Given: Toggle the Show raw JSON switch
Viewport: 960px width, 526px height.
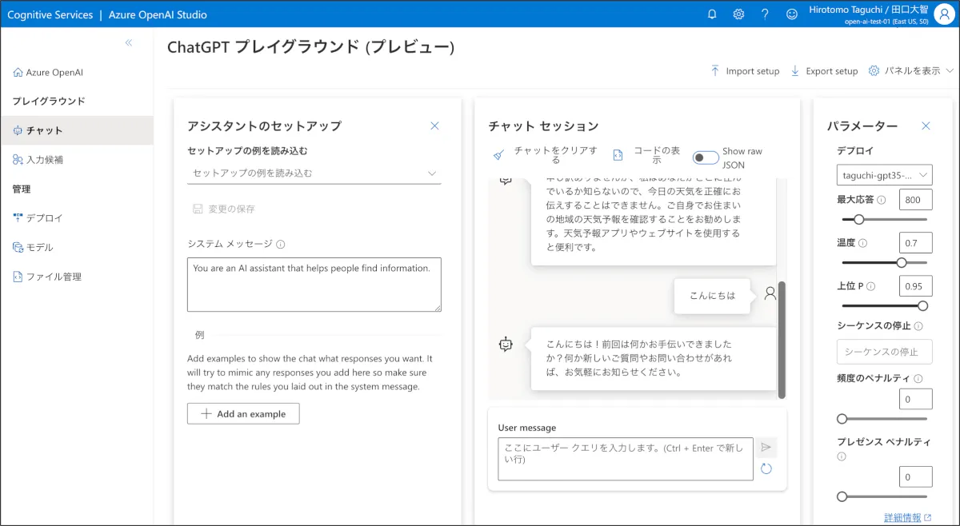Looking at the screenshot, I should pyautogui.click(x=705, y=157).
